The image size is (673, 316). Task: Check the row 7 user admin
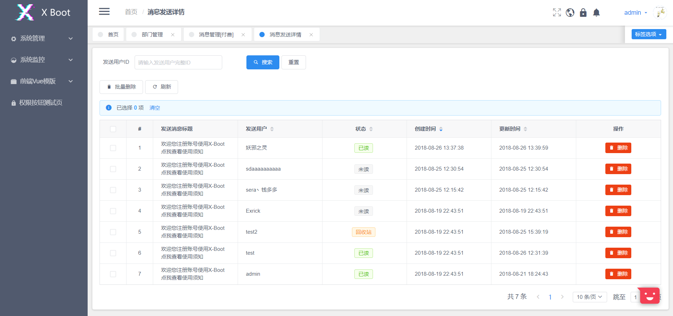point(113,274)
